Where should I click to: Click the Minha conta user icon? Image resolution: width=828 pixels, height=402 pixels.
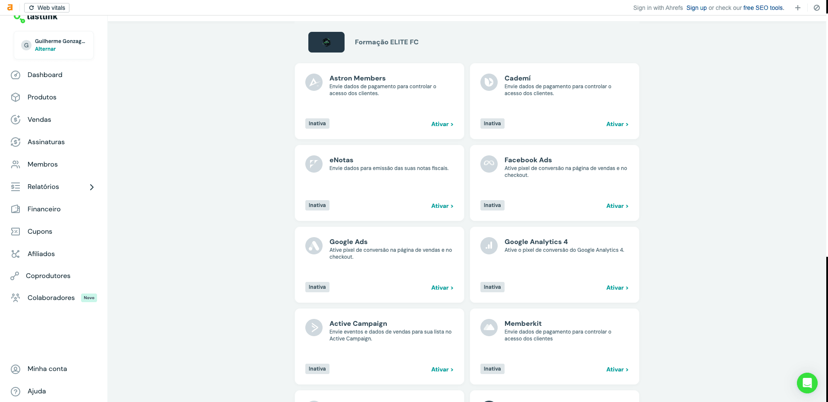coord(16,369)
